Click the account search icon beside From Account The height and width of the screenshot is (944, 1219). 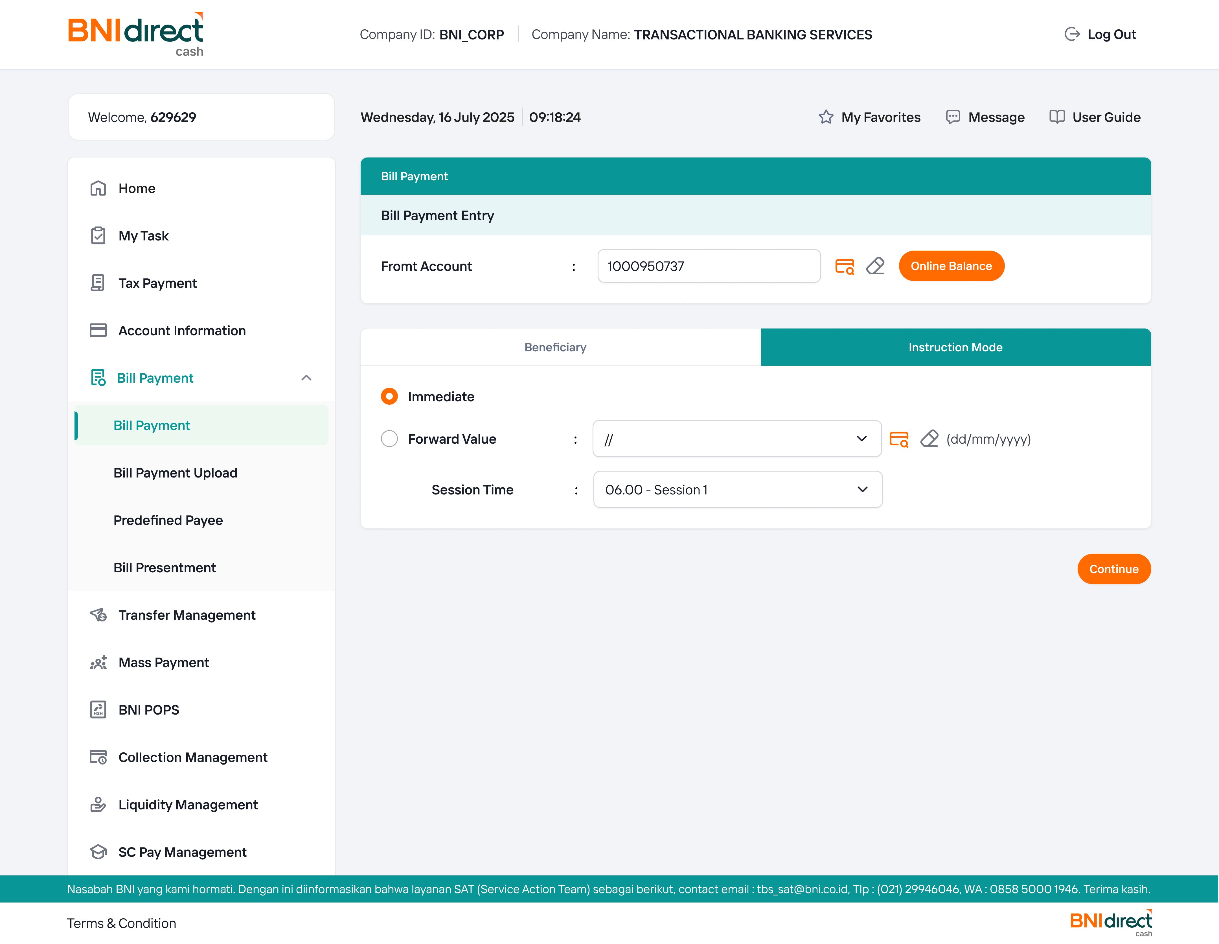point(845,266)
